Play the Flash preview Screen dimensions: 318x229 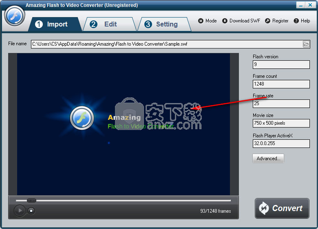pyautogui.click(x=20, y=211)
